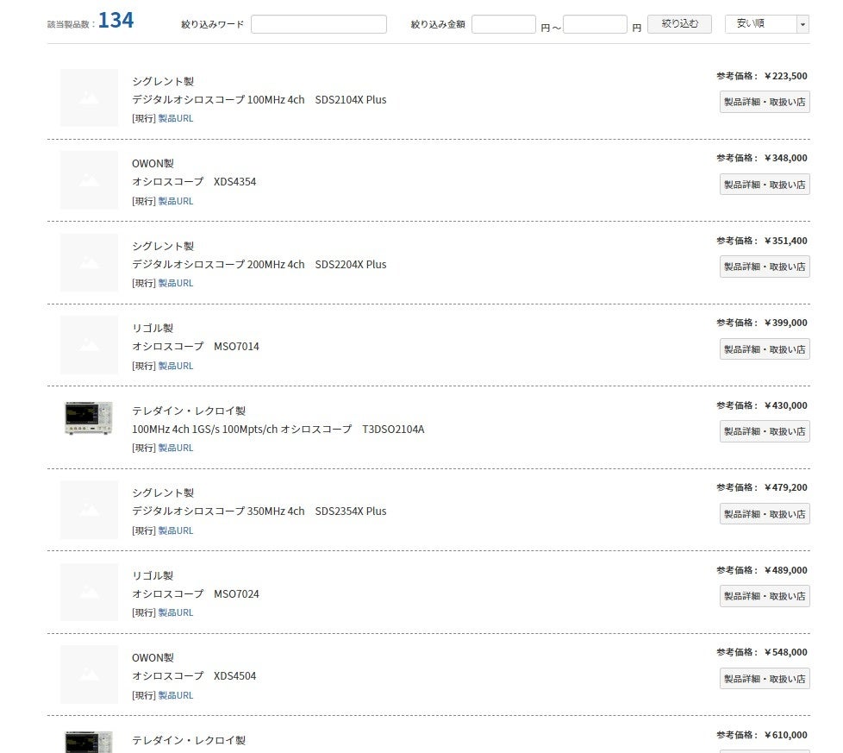Click placeholder image for XDS4504
Viewport: 843px width, 753px height.
tap(89, 674)
